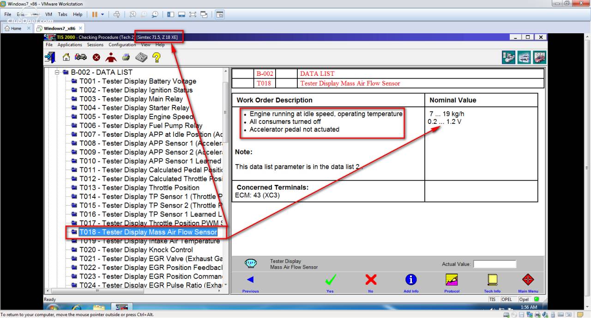
Task: Click the red cancel circle toolbar icon
Action: coord(96,57)
